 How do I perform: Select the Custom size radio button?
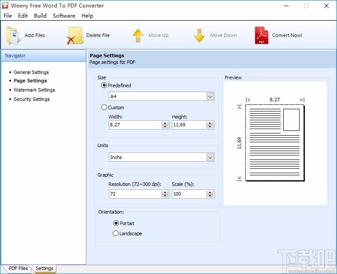[104, 107]
